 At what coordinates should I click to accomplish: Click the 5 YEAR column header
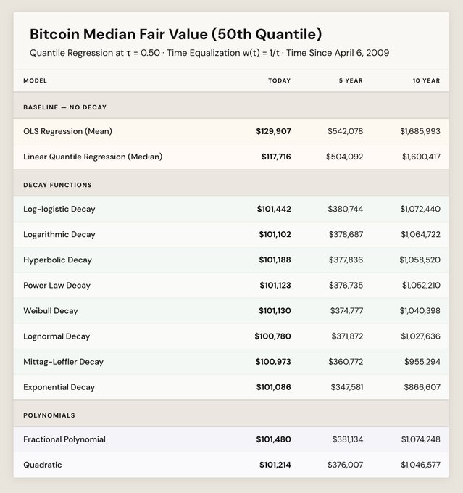click(351, 80)
